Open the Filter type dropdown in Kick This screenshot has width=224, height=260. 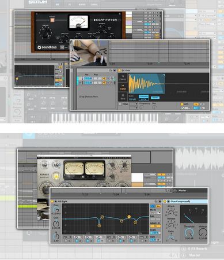(134, 104)
